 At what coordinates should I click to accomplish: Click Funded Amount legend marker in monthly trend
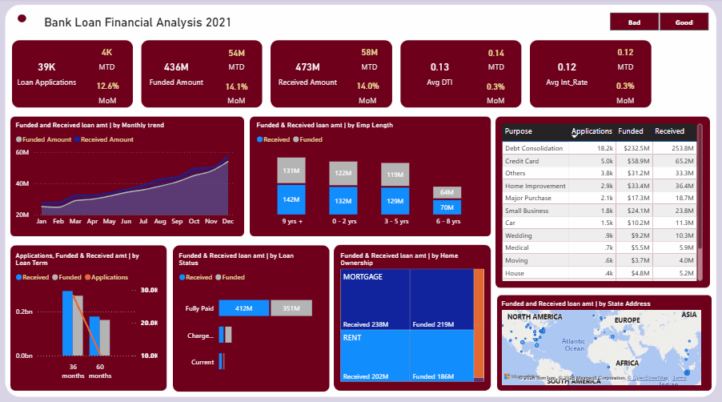[19, 139]
